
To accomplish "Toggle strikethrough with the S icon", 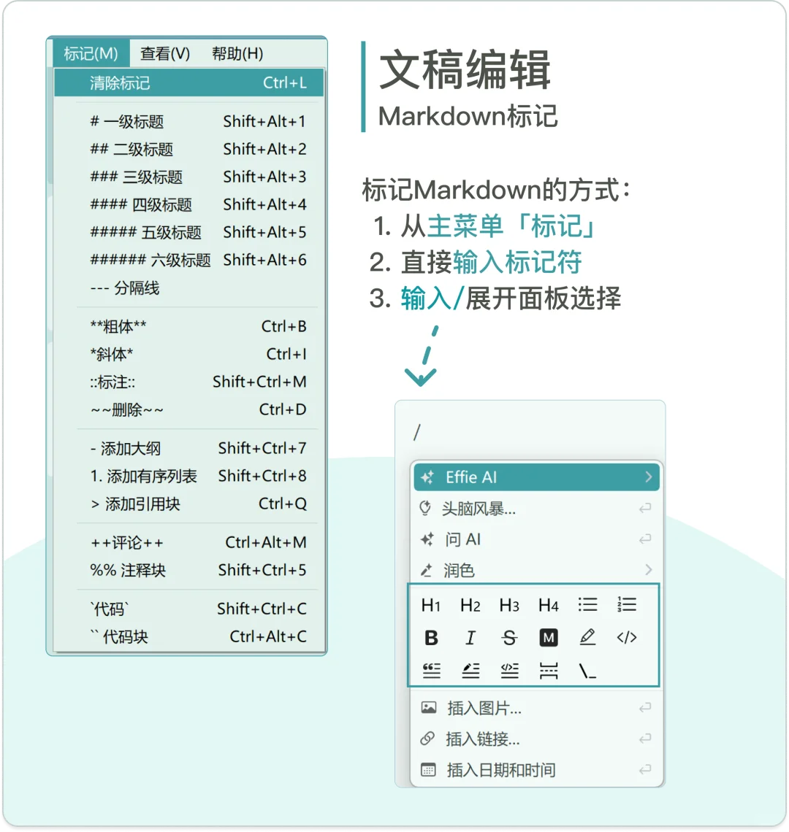I will [509, 637].
